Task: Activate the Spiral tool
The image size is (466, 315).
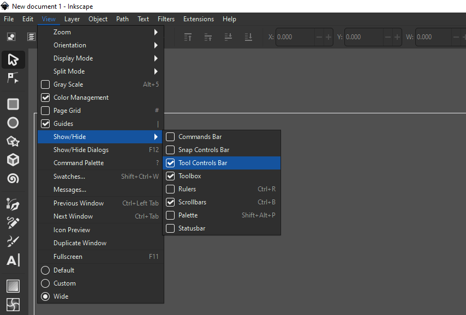Action: 13,178
